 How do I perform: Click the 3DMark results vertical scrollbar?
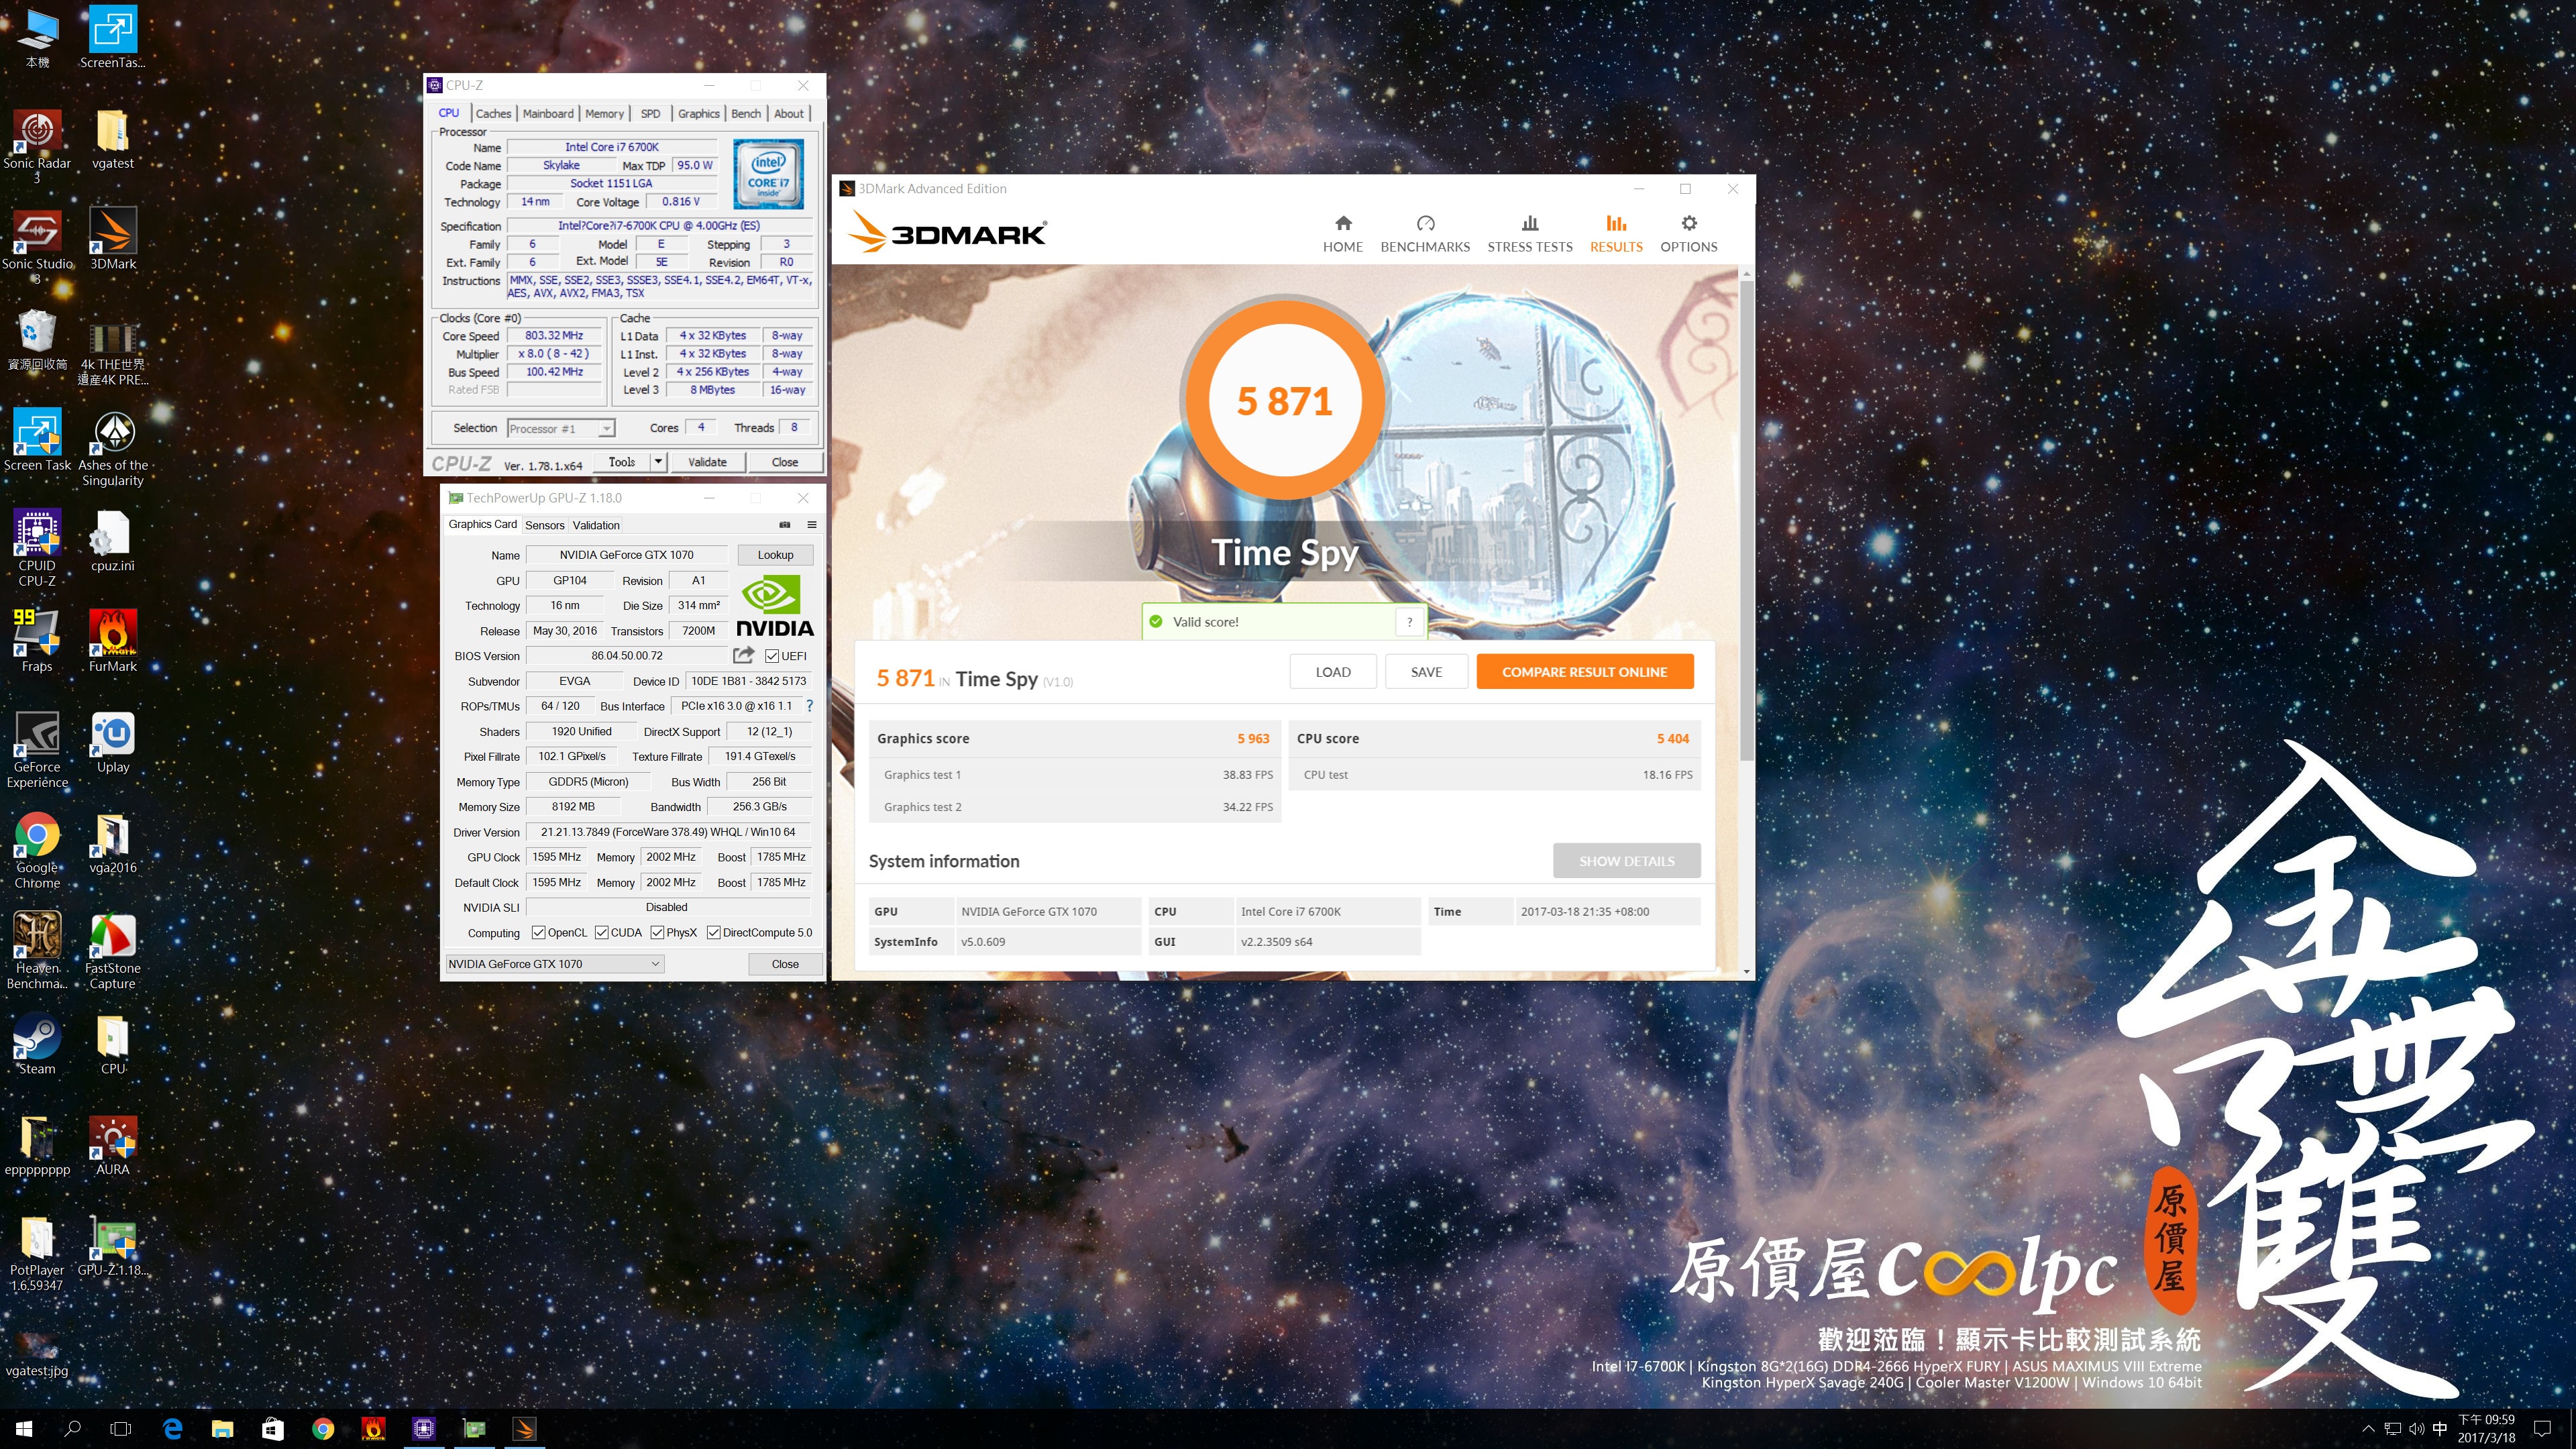[x=1746, y=520]
